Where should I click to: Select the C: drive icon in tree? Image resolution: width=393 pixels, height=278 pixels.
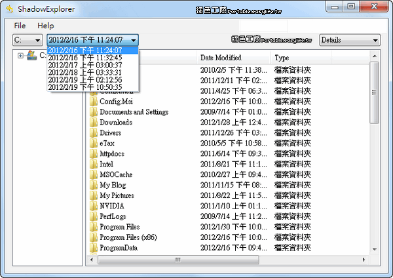coord(31,55)
